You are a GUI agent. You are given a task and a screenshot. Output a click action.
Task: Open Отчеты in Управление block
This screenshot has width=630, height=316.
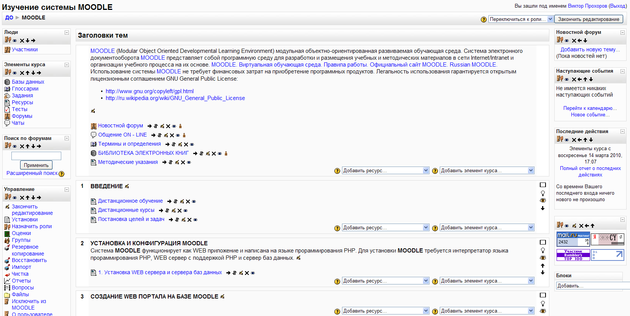coord(21,281)
